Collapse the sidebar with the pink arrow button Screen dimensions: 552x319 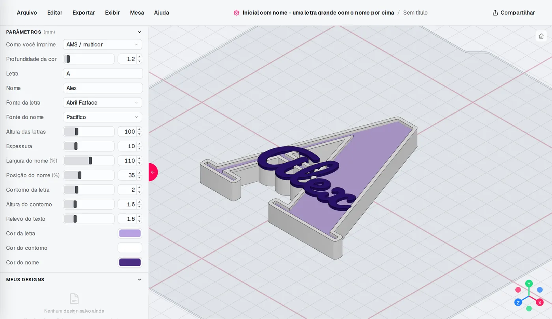point(153,172)
